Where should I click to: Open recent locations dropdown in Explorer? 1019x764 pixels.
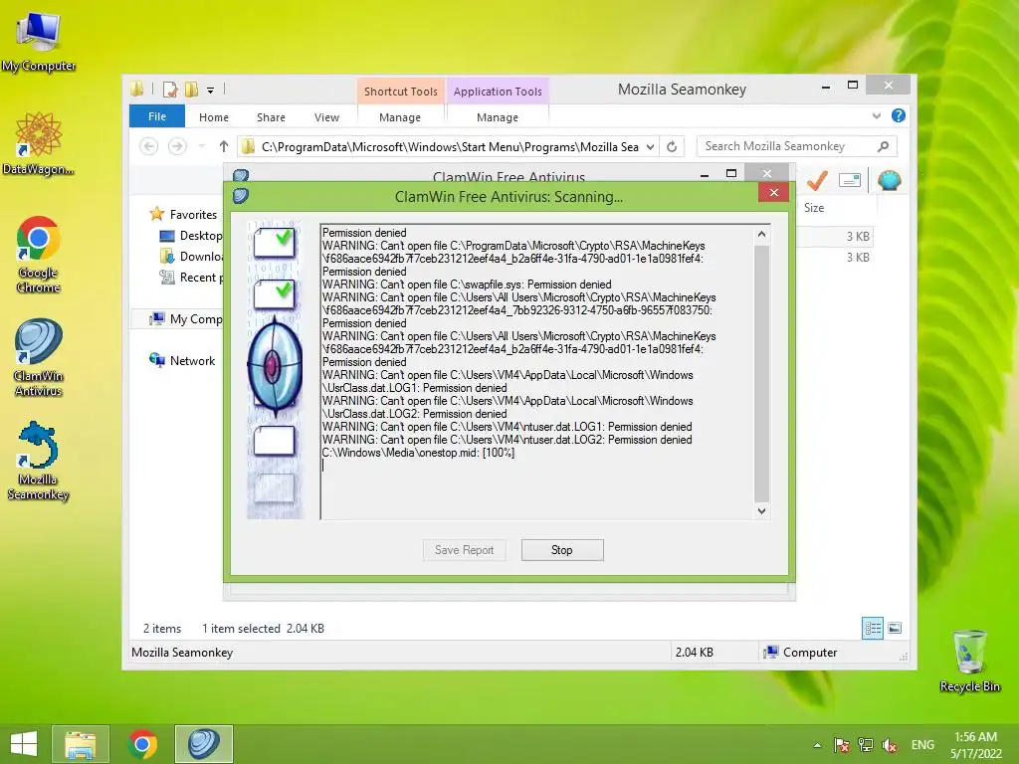point(202,147)
